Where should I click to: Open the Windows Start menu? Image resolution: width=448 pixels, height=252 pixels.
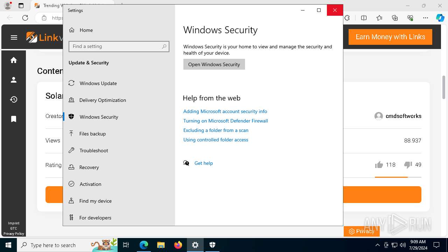(8, 245)
